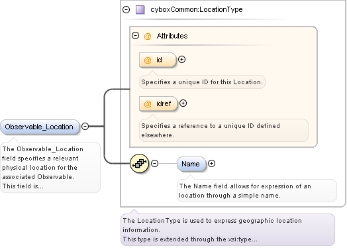Click the @ symbol in the idref attribute
The height and width of the screenshot is (248, 347).
pos(148,103)
